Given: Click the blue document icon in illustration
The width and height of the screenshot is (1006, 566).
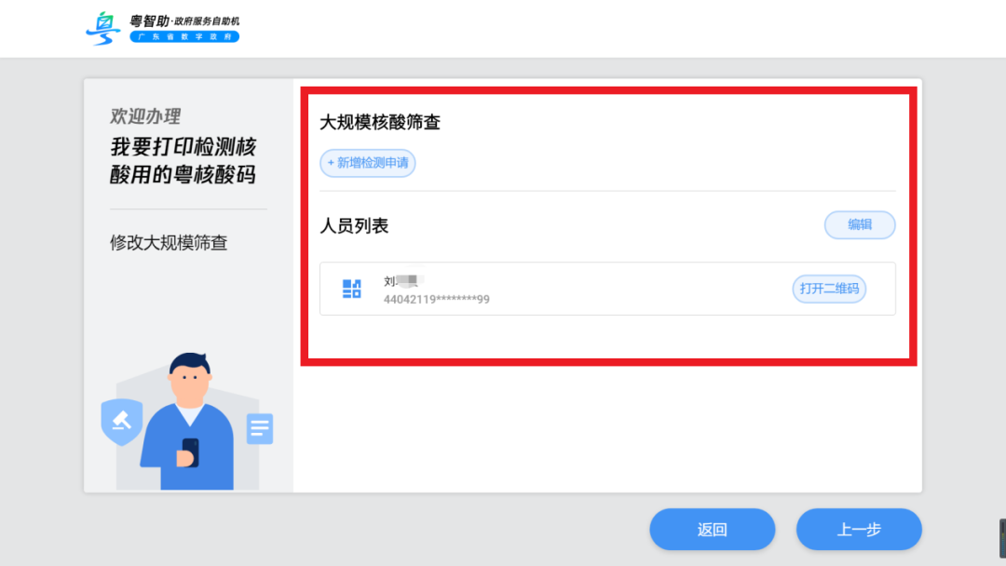Looking at the screenshot, I should (260, 429).
